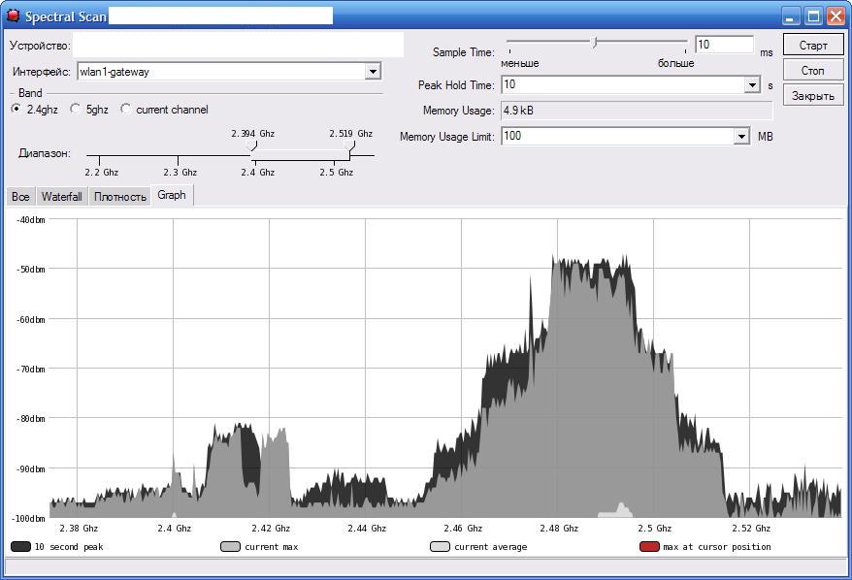This screenshot has width=852, height=580.
Task: Open the wlan1-gateway interface dropdown
Action: tap(373, 72)
